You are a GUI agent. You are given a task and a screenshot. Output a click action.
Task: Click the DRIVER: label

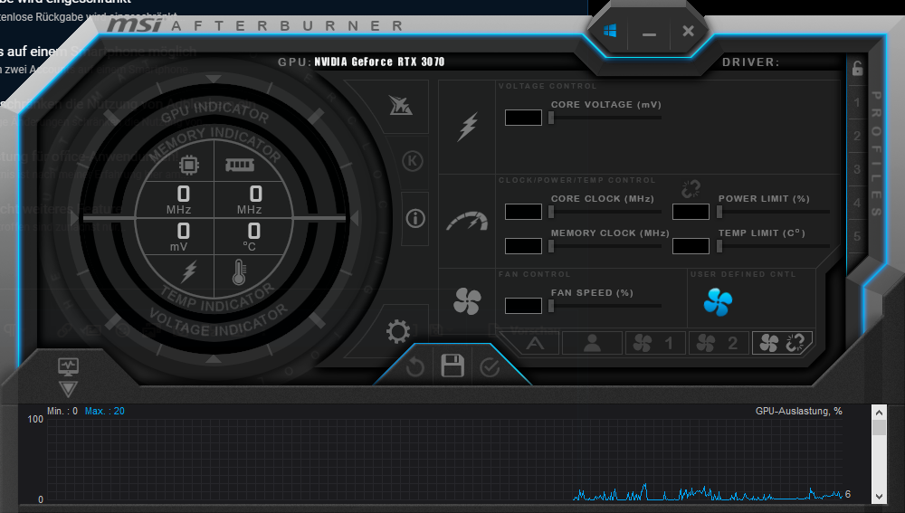(751, 62)
